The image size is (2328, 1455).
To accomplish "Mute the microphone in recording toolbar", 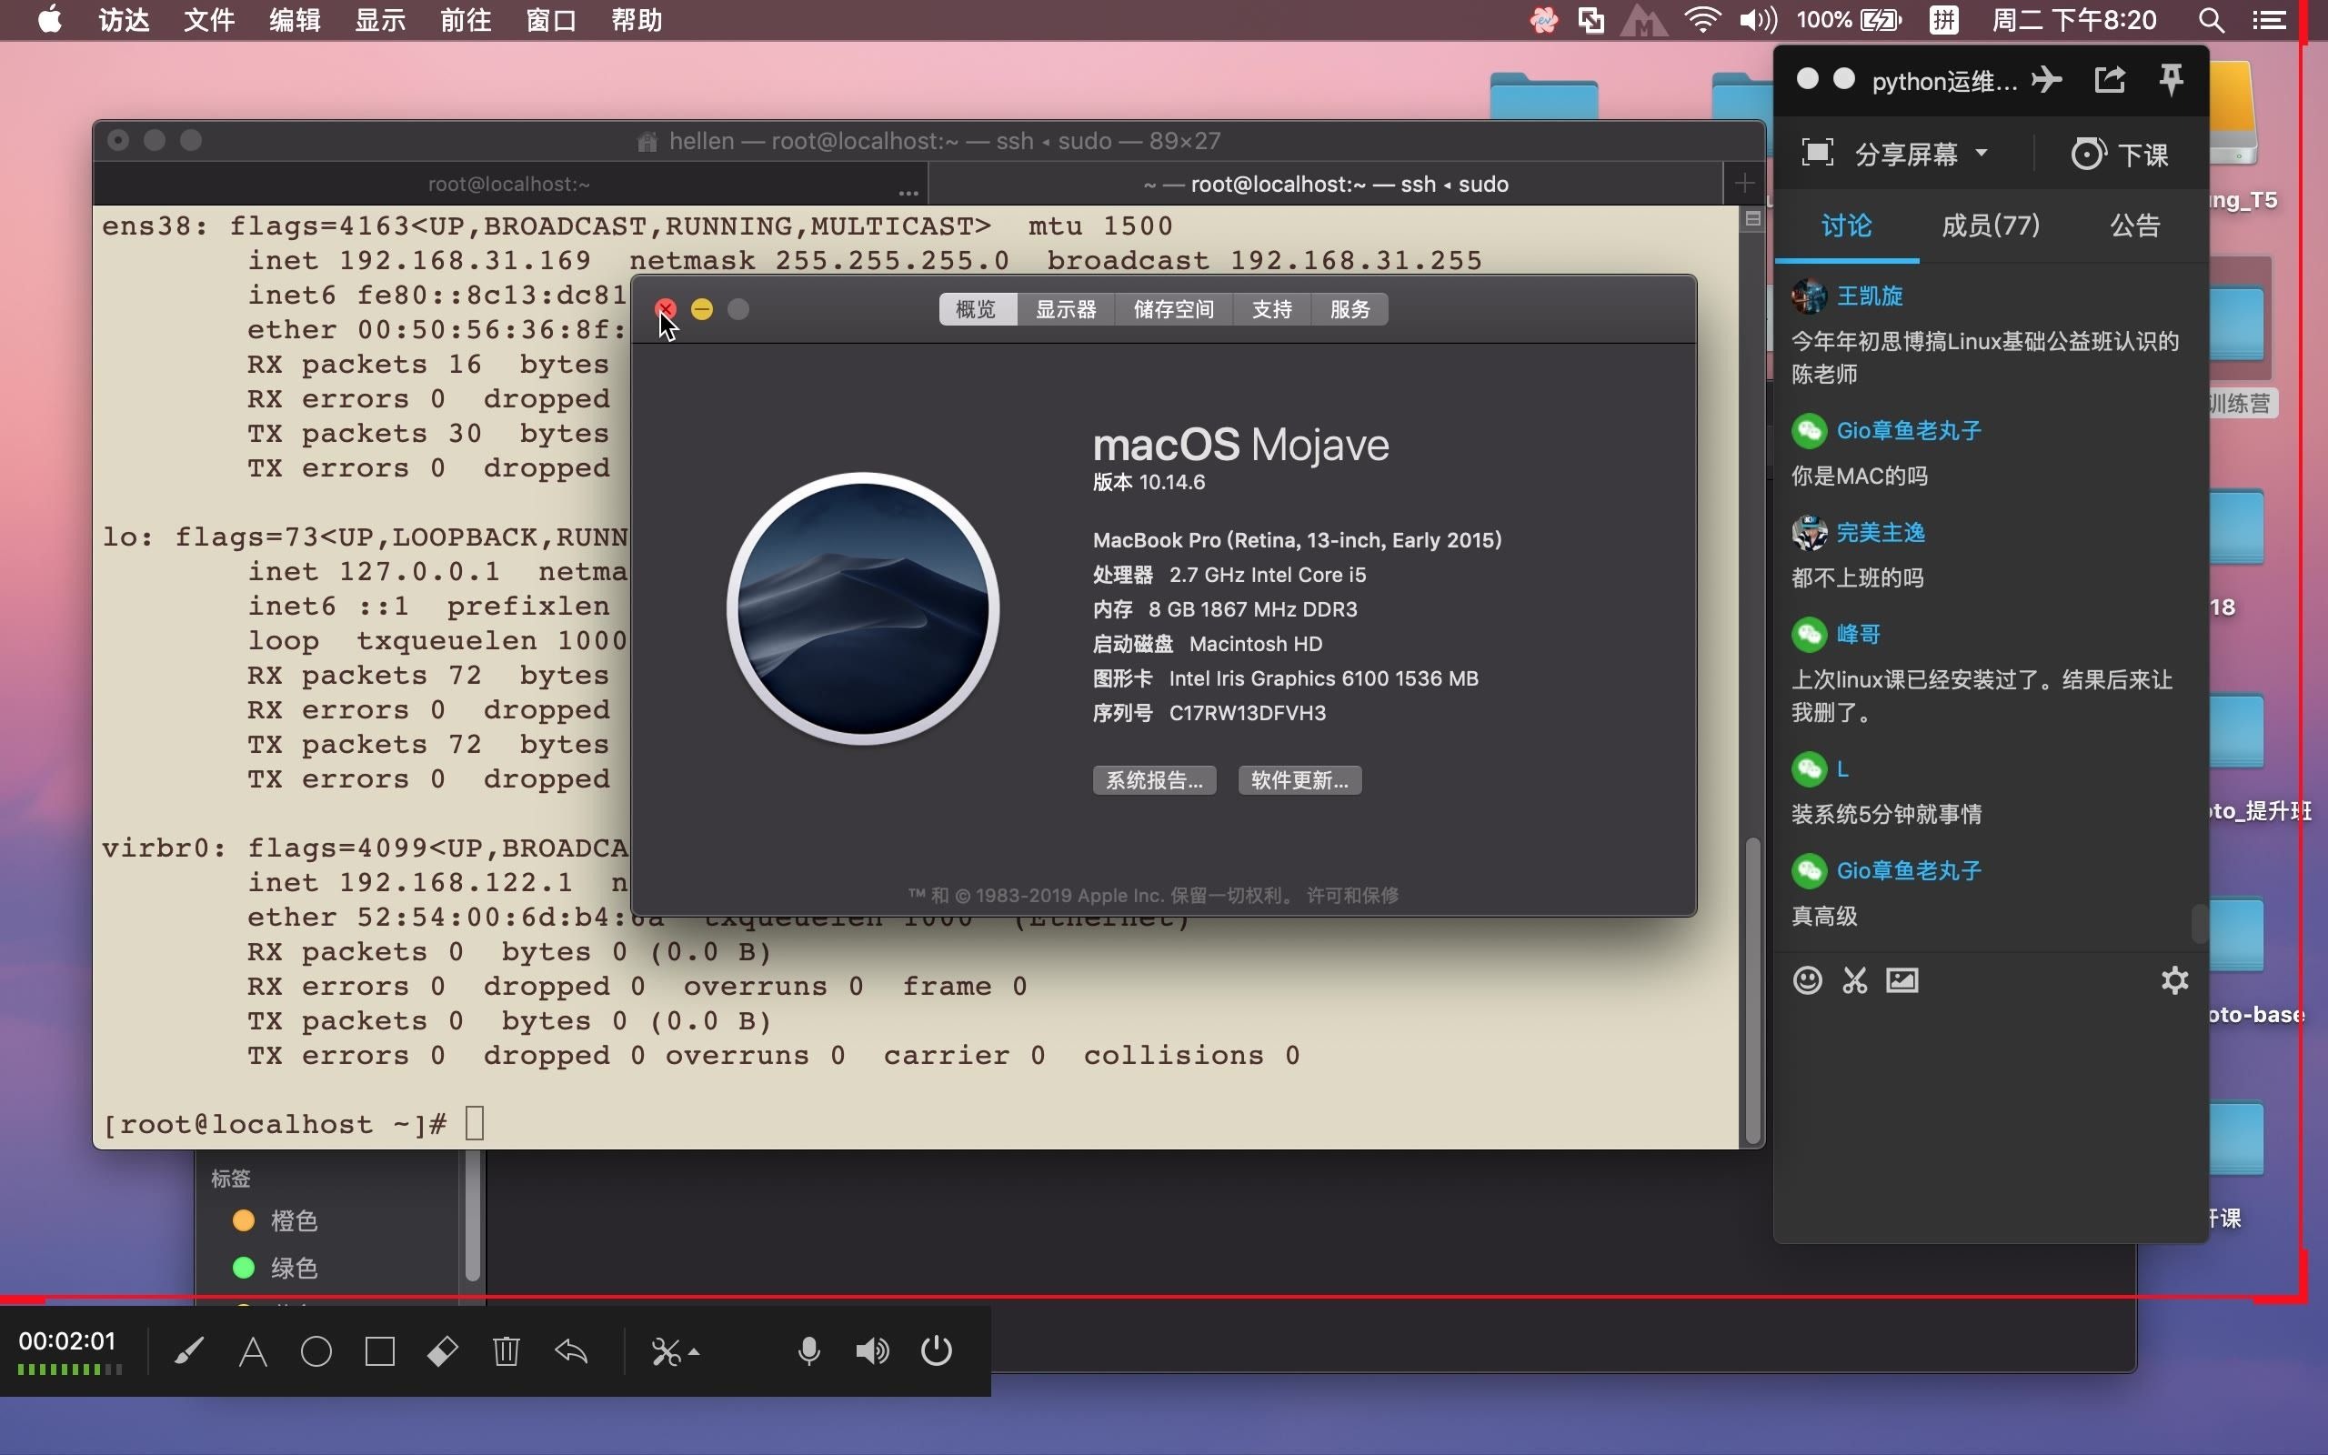I will tap(809, 1352).
